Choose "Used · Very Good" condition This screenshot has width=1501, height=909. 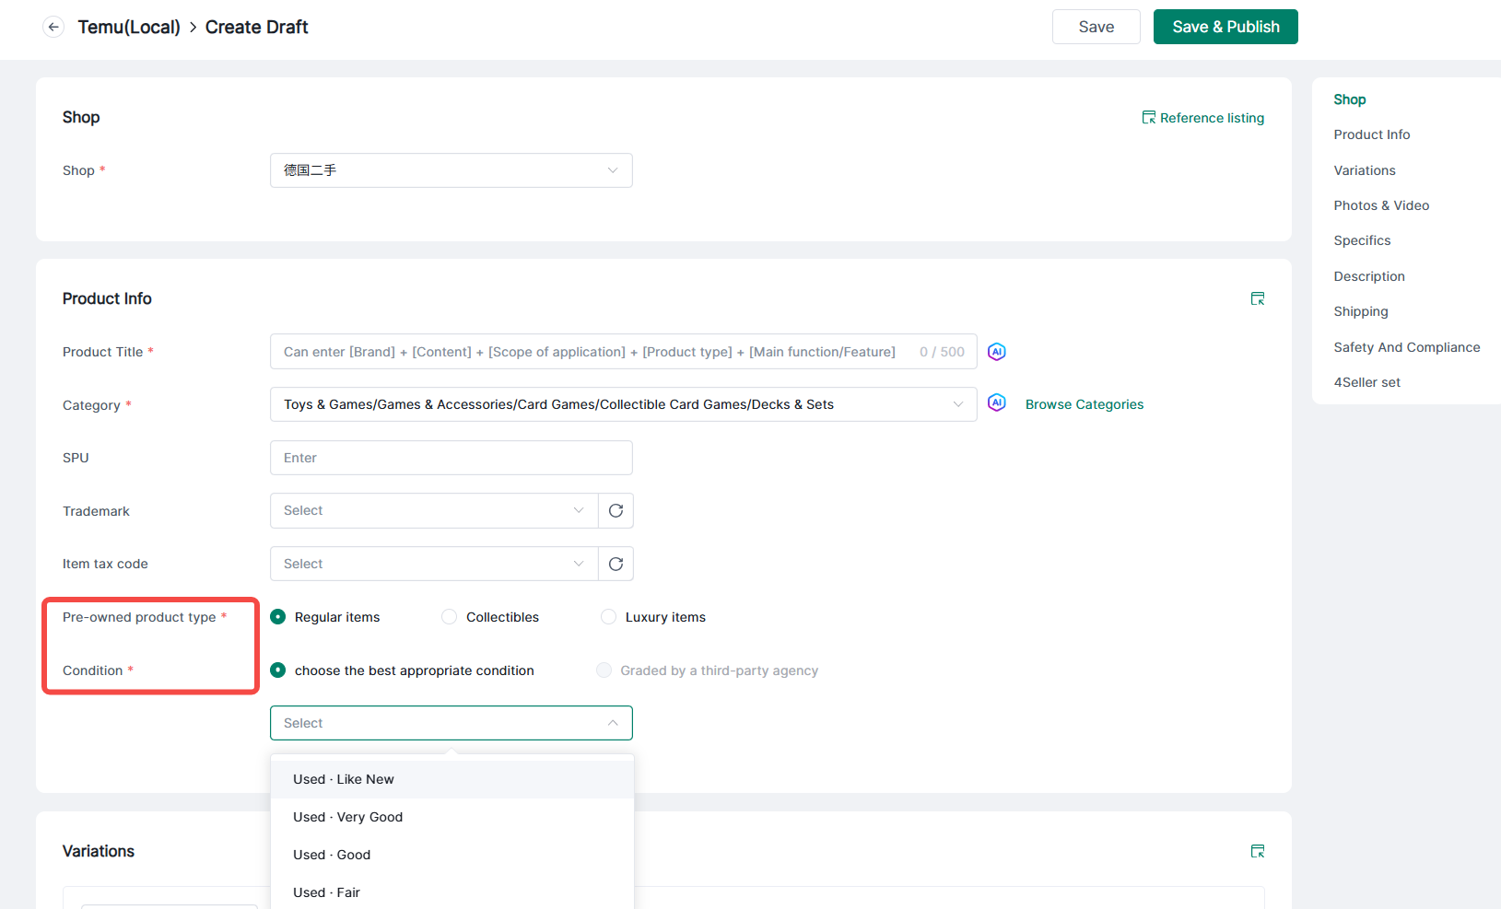(348, 817)
